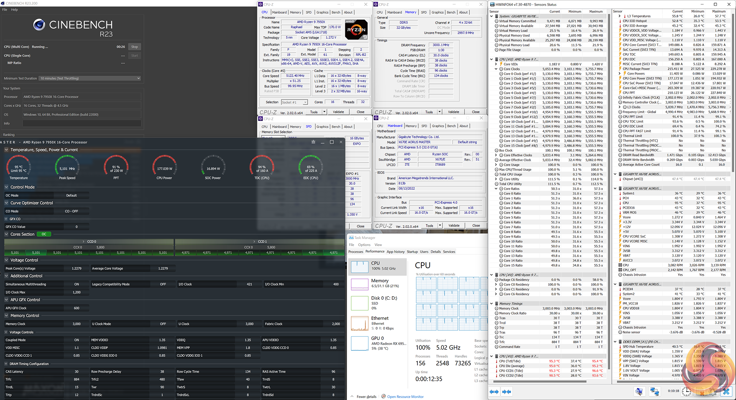Expand Core VIDs node in HWiNFO
736x400 pixels.
point(496,64)
